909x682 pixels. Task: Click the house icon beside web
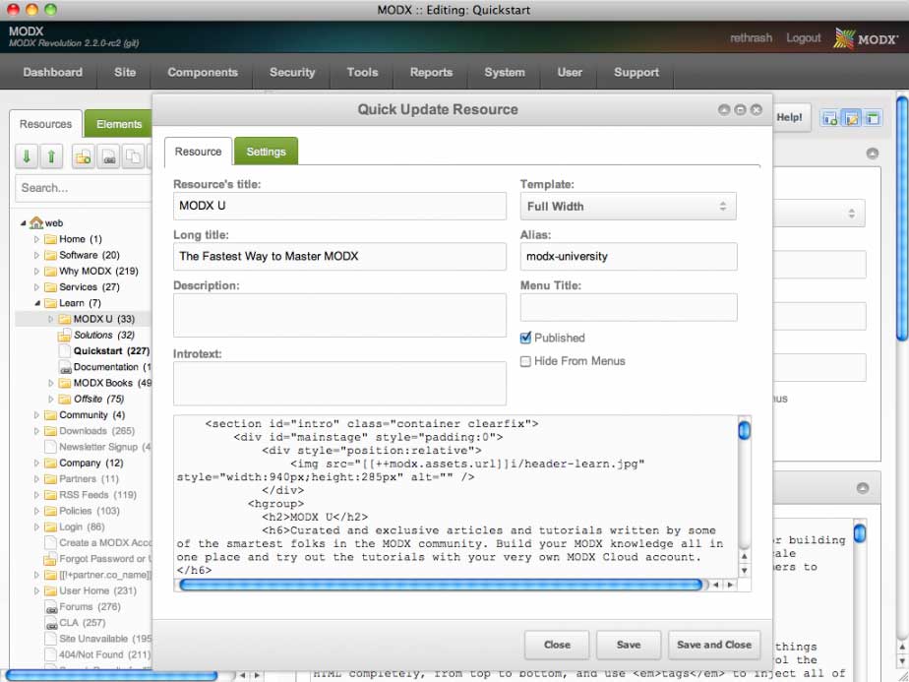[x=36, y=222]
